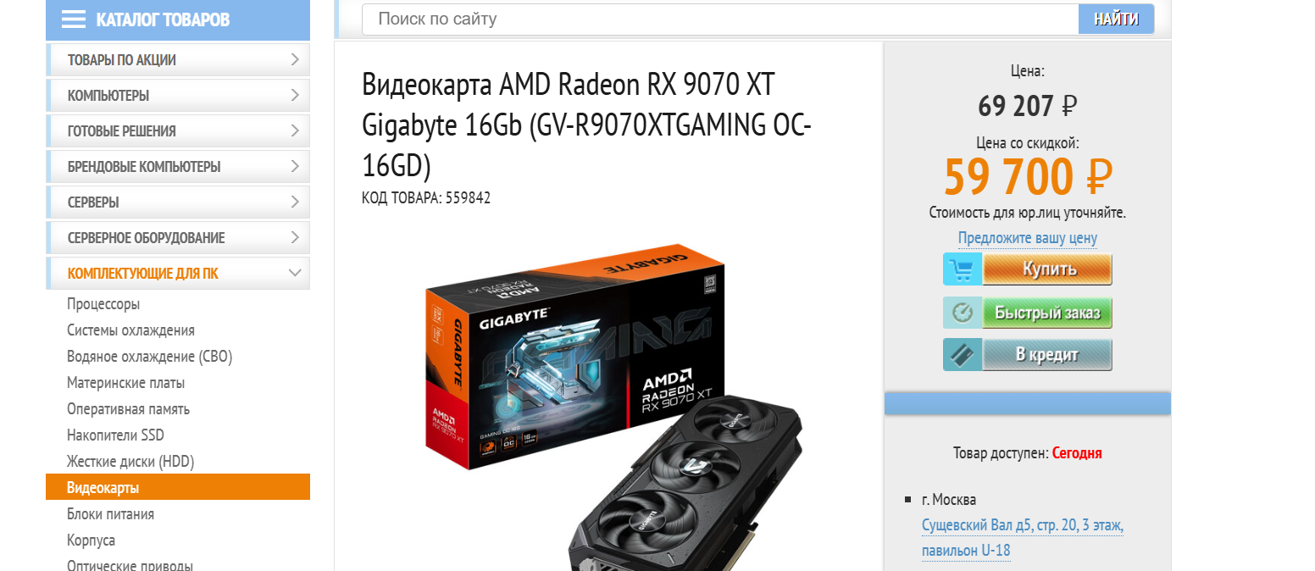Go to Накопители SSD subcategory
The width and height of the screenshot is (1315, 571).
[115, 435]
